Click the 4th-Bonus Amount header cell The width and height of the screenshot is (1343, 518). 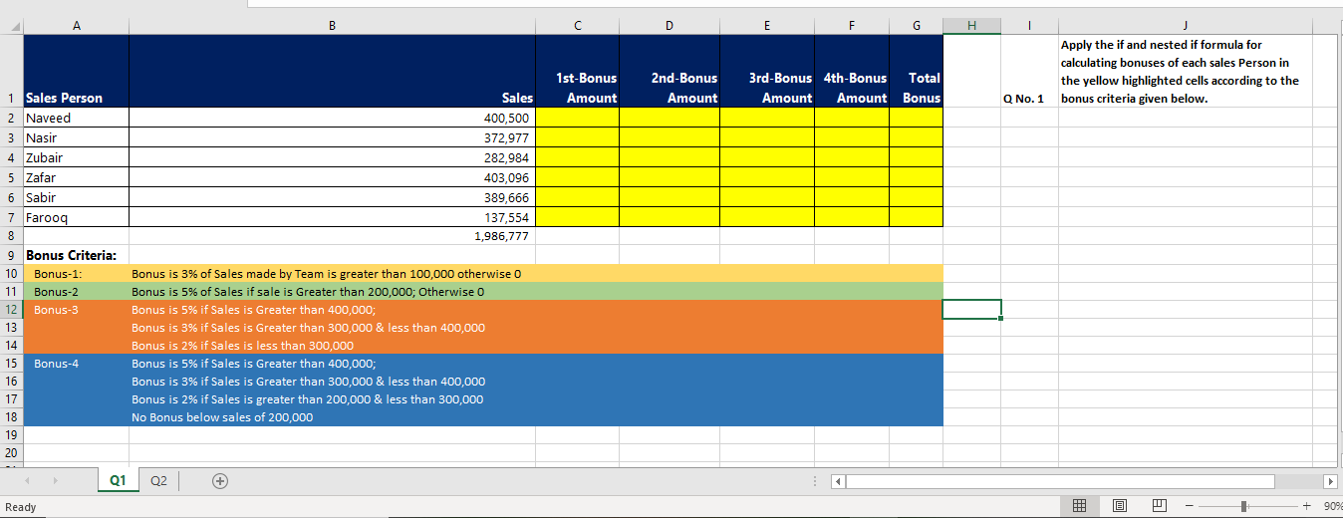tap(851, 71)
